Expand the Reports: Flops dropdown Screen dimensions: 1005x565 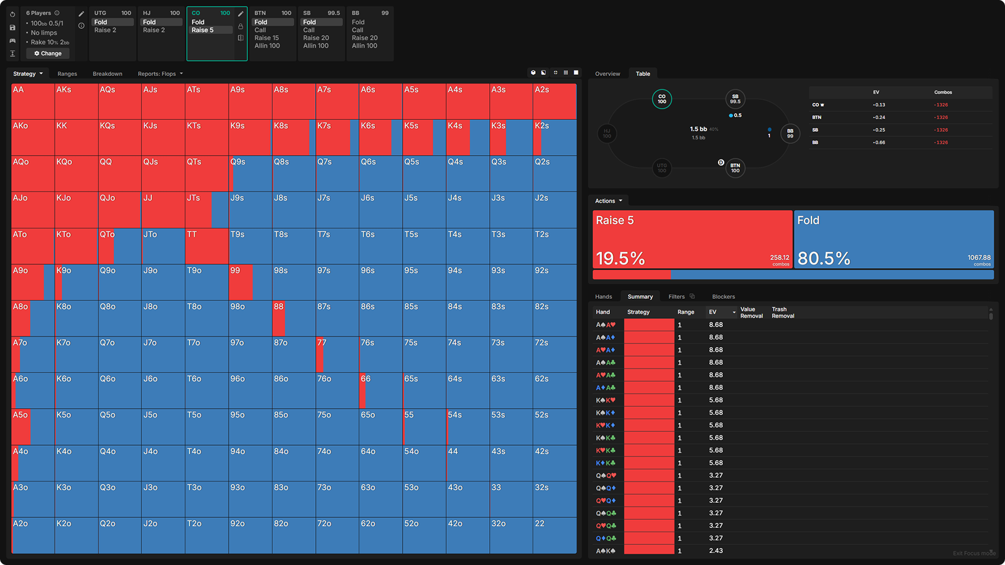coord(160,73)
